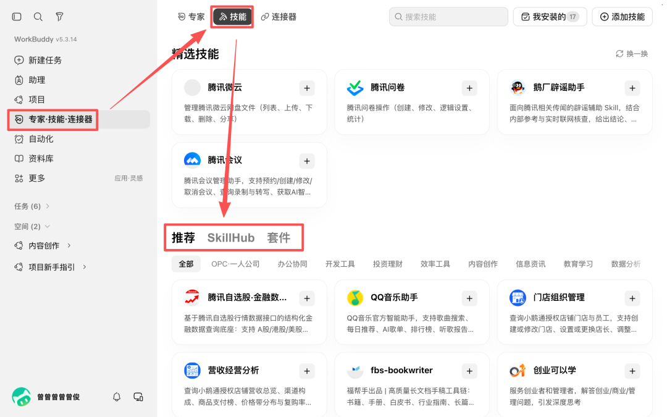Viewport: 667px width, 417px height.
Task: Switch to the 专家 tab
Action: [191, 17]
